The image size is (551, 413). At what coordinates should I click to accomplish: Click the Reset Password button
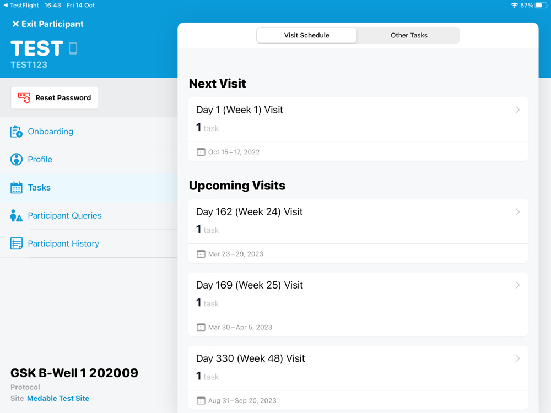click(55, 97)
